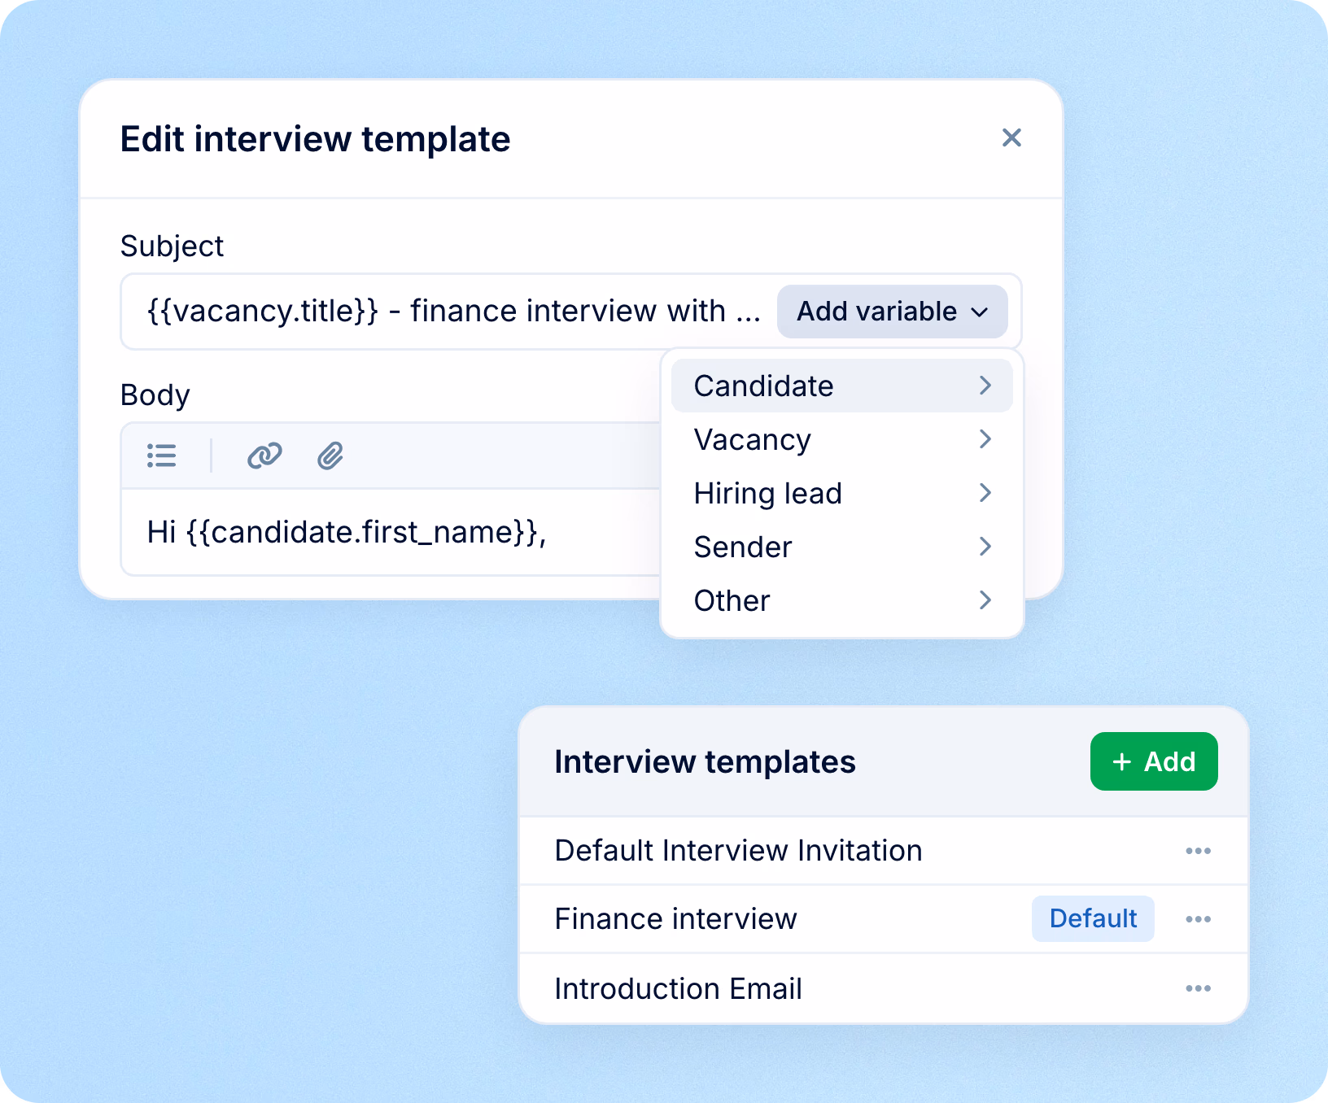The width and height of the screenshot is (1328, 1103).
Task: Open the Default Interview Invitation template
Action: pyautogui.click(x=738, y=851)
